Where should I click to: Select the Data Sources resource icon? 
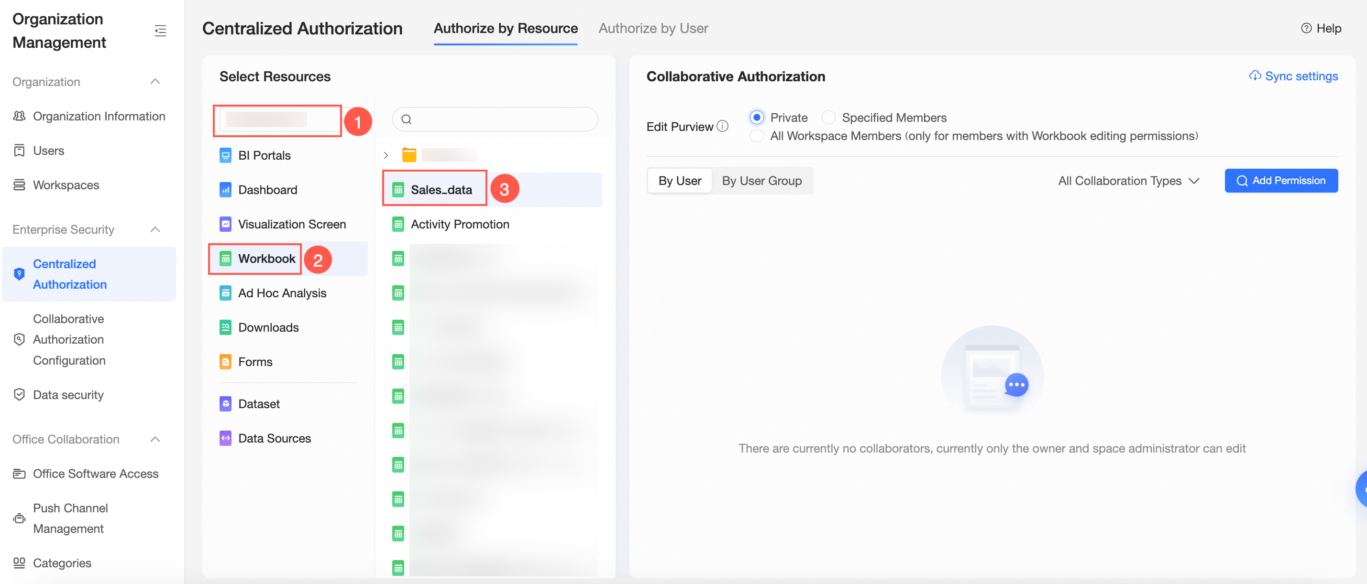click(x=226, y=438)
